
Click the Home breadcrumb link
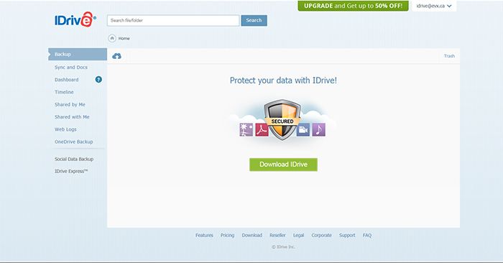[124, 39]
